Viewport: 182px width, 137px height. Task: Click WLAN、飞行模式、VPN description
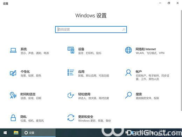click(150, 53)
